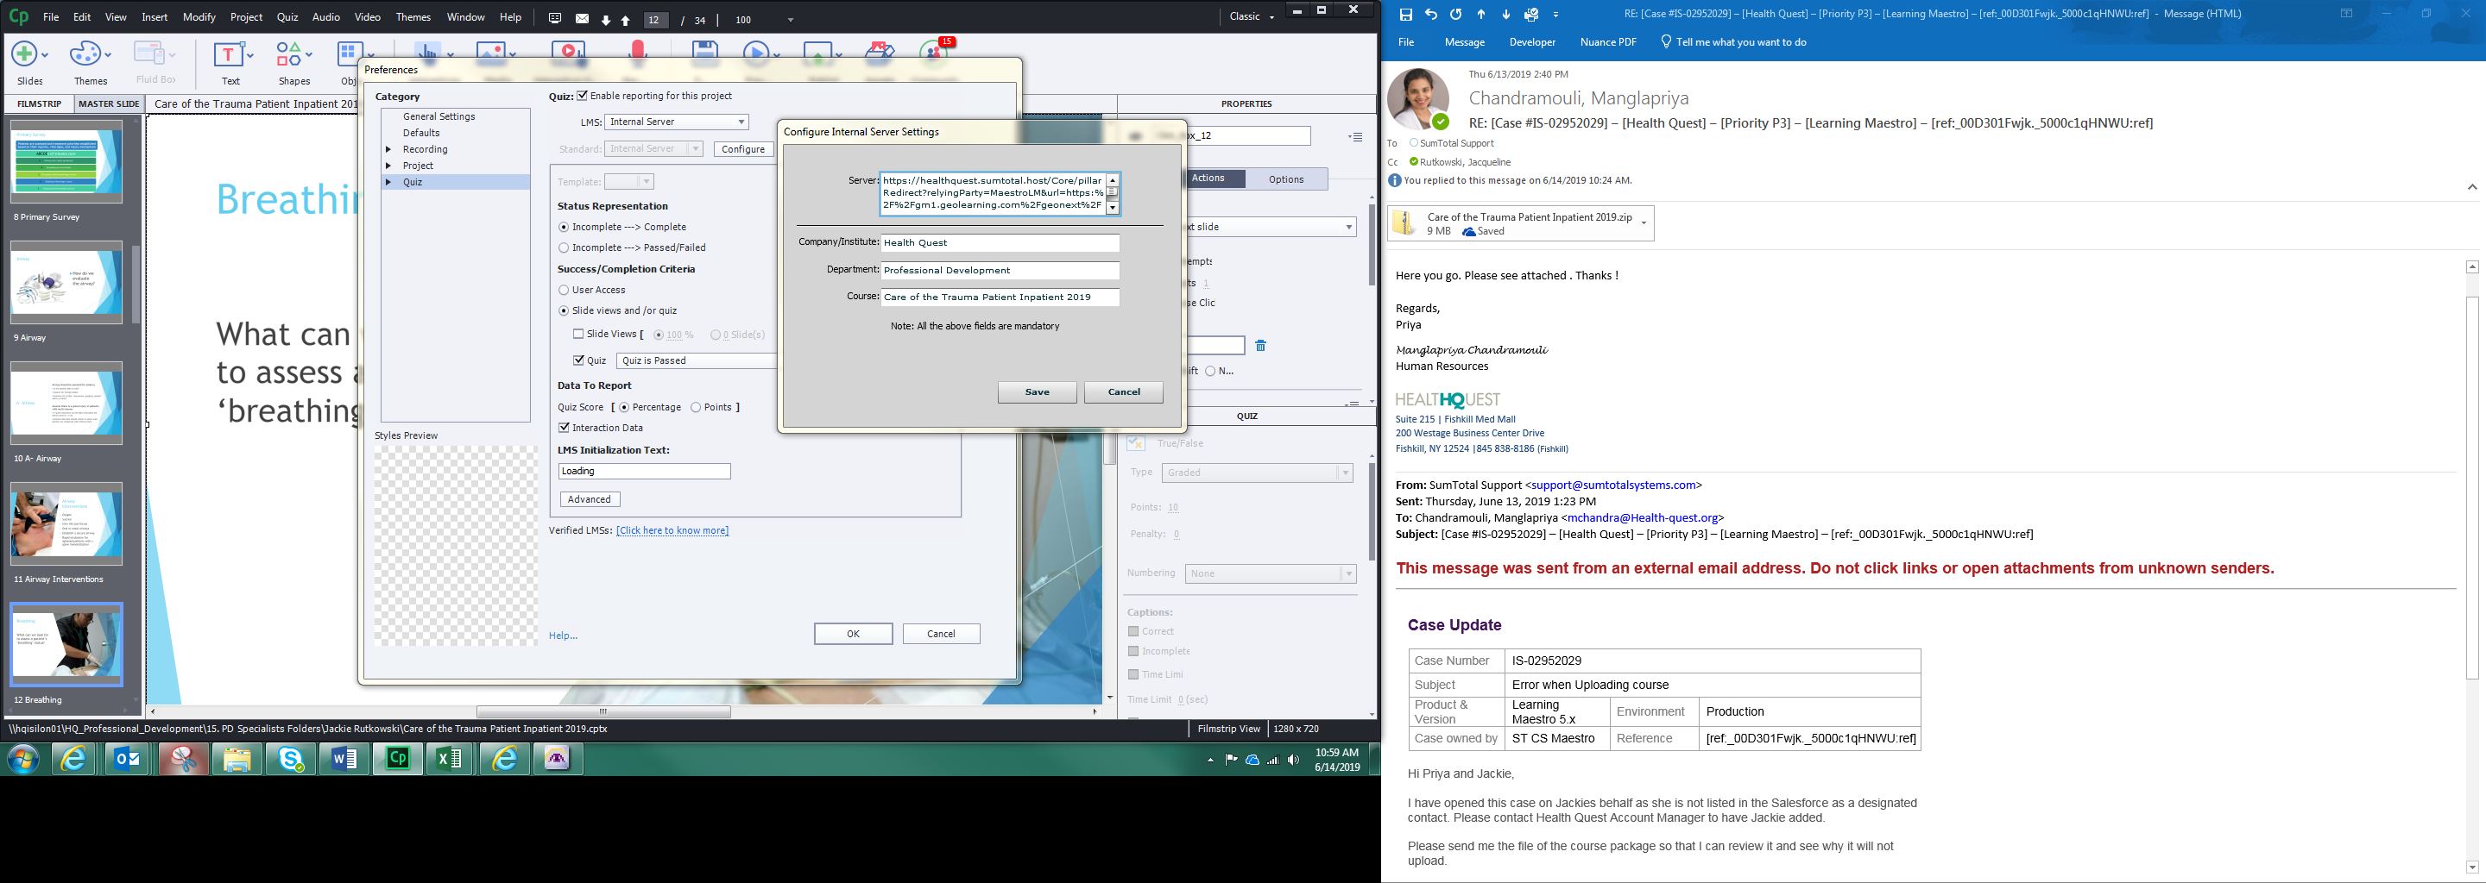This screenshot has width=2486, height=883.
Task: Open the Verified LMSs know more link
Action: 672,530
